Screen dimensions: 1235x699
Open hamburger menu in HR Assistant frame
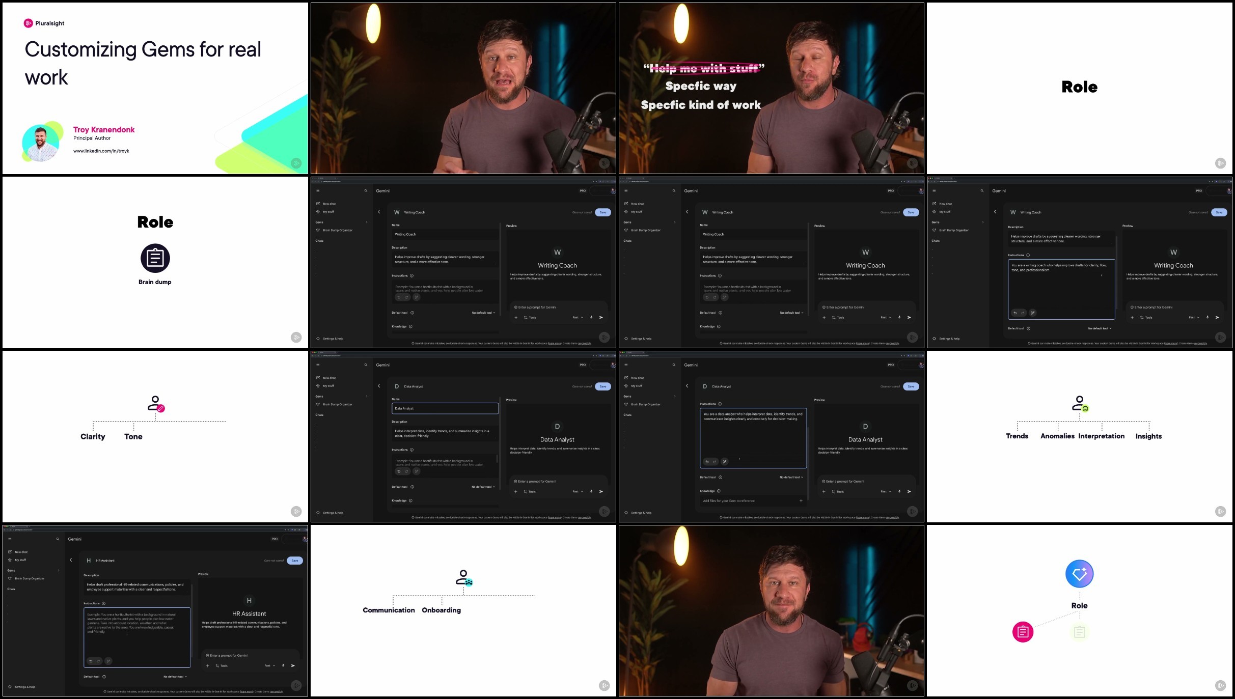(x=10, y=539)
